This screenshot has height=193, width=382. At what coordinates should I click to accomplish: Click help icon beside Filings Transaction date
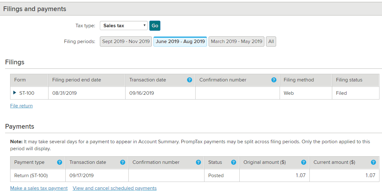click(x=190, y=80)
